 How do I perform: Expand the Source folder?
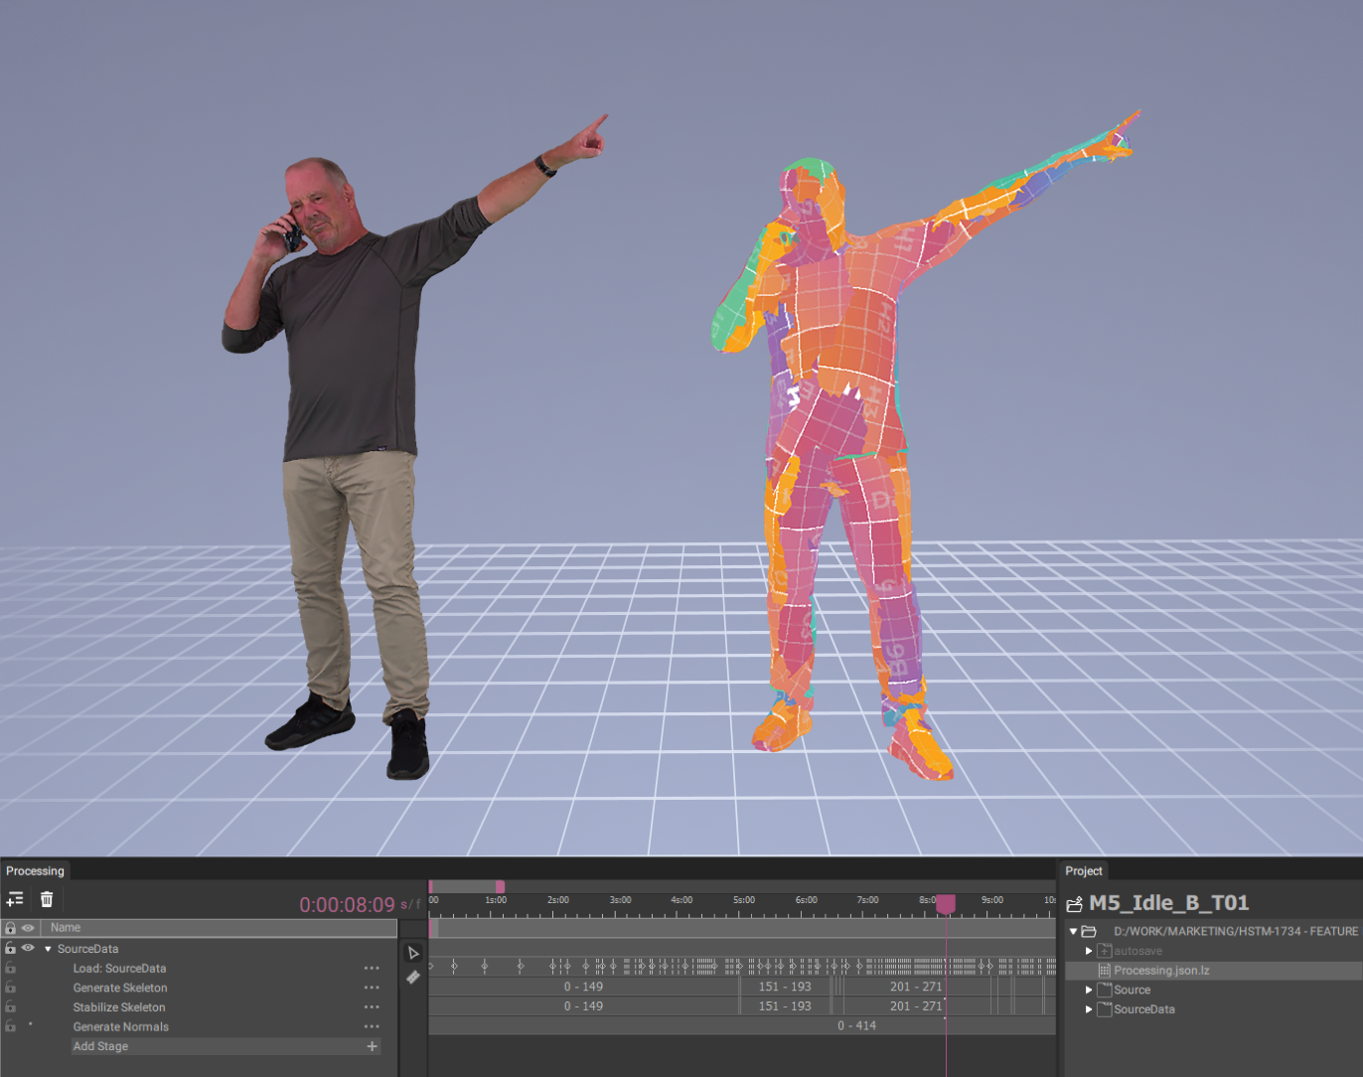click(1089, 990)
